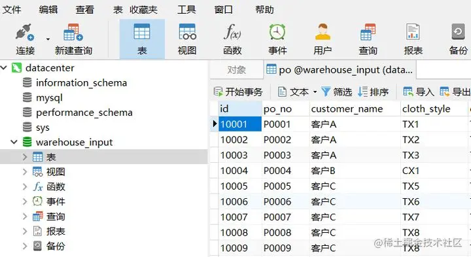Image resolution: width=471 pixels, height=257 pixels.
Task: Open the Edit (编辑) menu
Action: point(48,10)
